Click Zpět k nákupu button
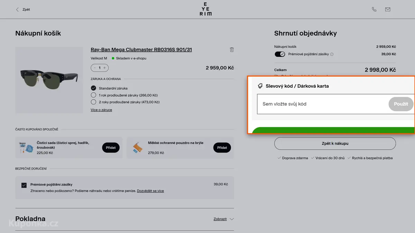 pyautogui.click(x=335, y=144)
